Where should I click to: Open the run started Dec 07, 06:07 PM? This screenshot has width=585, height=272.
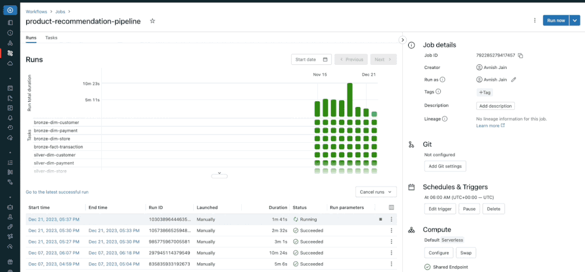click(x=54, y=253)
